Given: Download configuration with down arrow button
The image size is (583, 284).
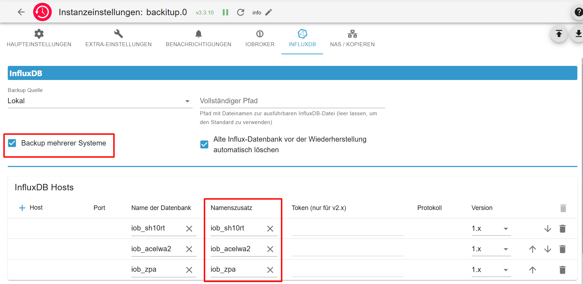Looking at the screenshot, I should click(x=578, y=33).
